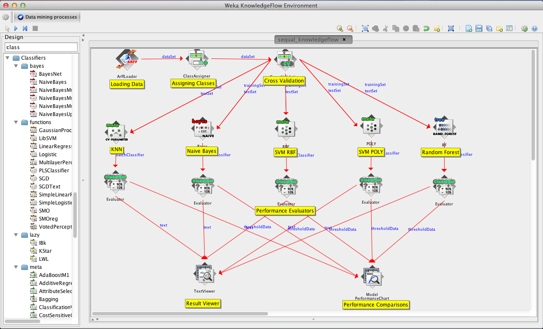Viewport: 543px width, 329px height.
Task: Click the yellow Loading Data note
Action: pos(126,84)
